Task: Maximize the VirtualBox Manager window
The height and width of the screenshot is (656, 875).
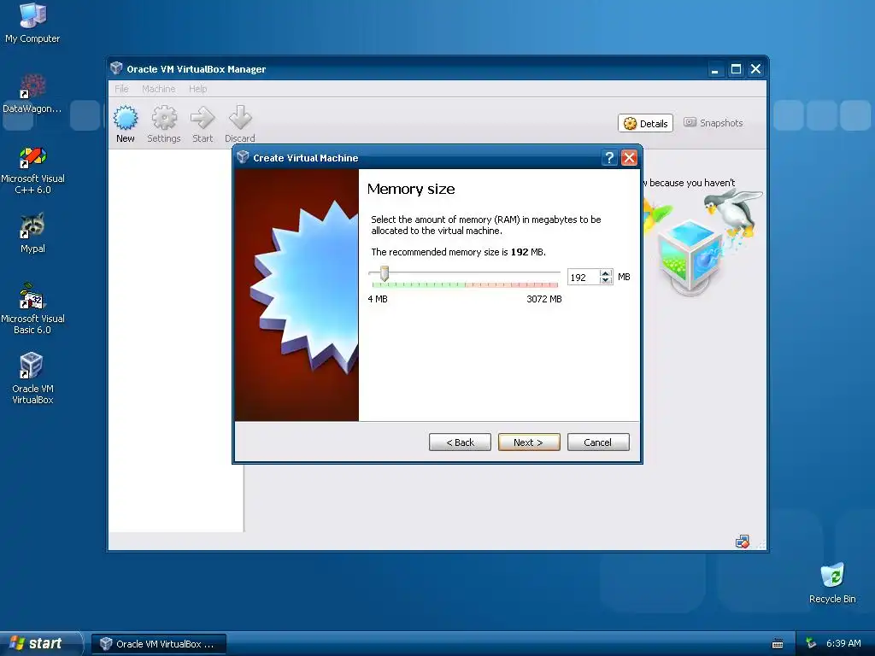Action: click(736, 69)
